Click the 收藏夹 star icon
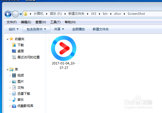Screen dimensions: 162x113 click(x=11, y=39)
